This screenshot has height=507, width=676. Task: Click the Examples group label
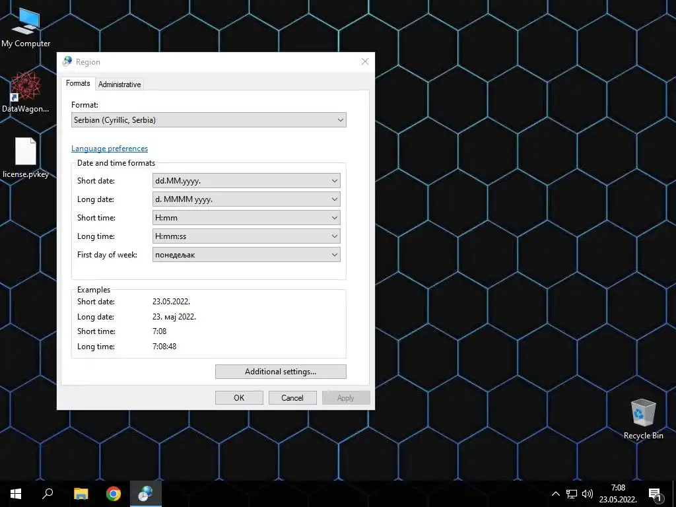[x=94, y=290]
